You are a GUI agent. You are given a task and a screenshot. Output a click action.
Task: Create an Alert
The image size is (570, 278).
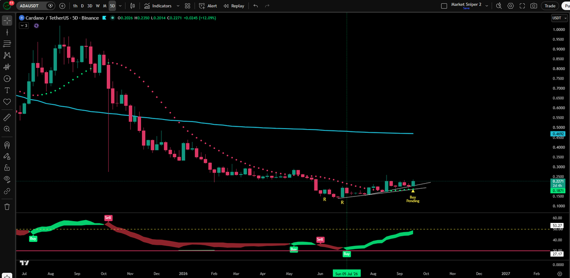click(x=208, y=6)
